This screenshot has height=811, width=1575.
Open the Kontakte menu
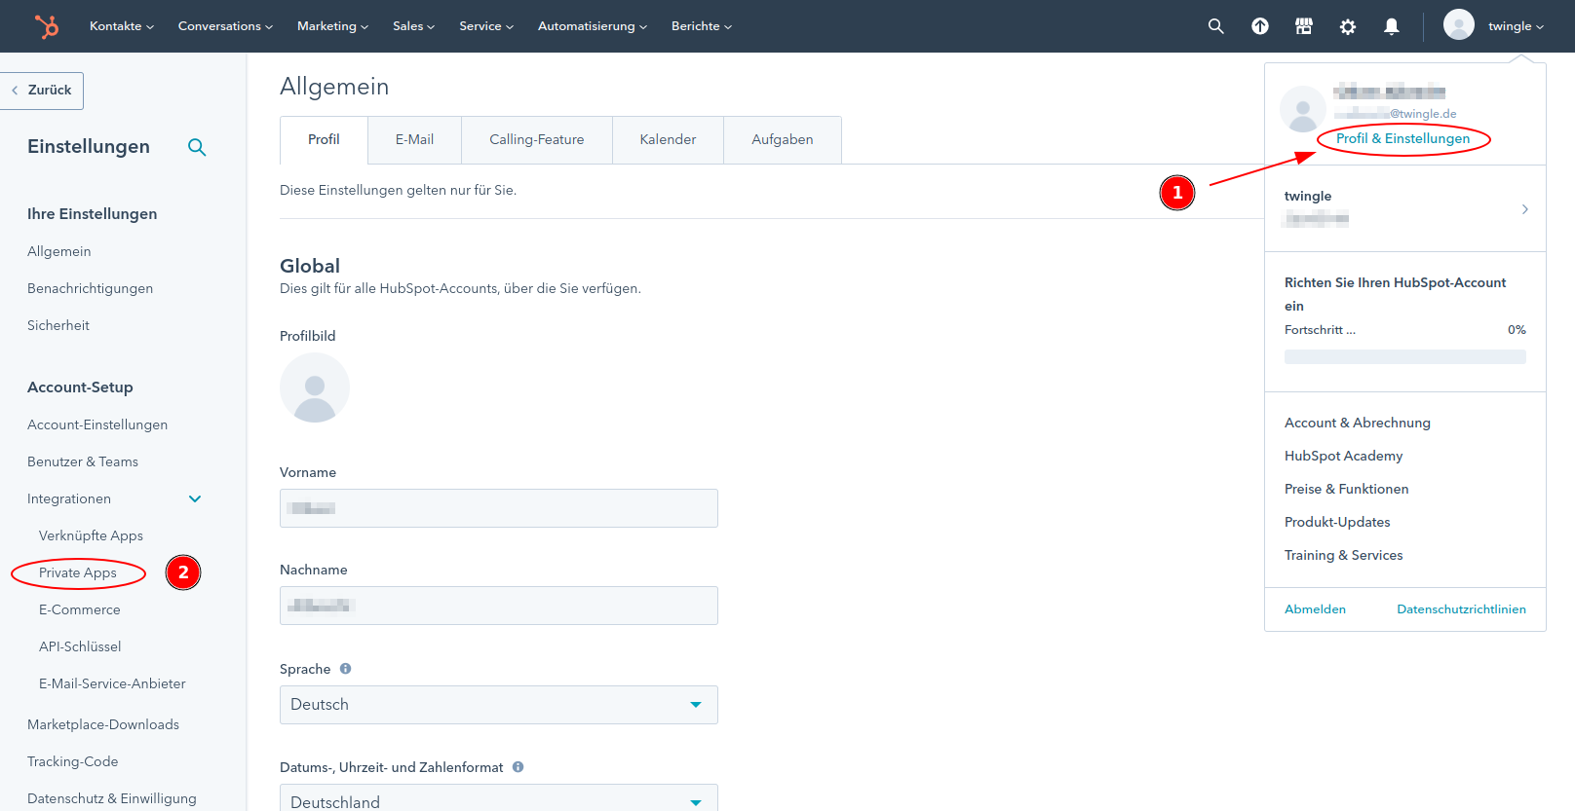click(x=122, y=26)
